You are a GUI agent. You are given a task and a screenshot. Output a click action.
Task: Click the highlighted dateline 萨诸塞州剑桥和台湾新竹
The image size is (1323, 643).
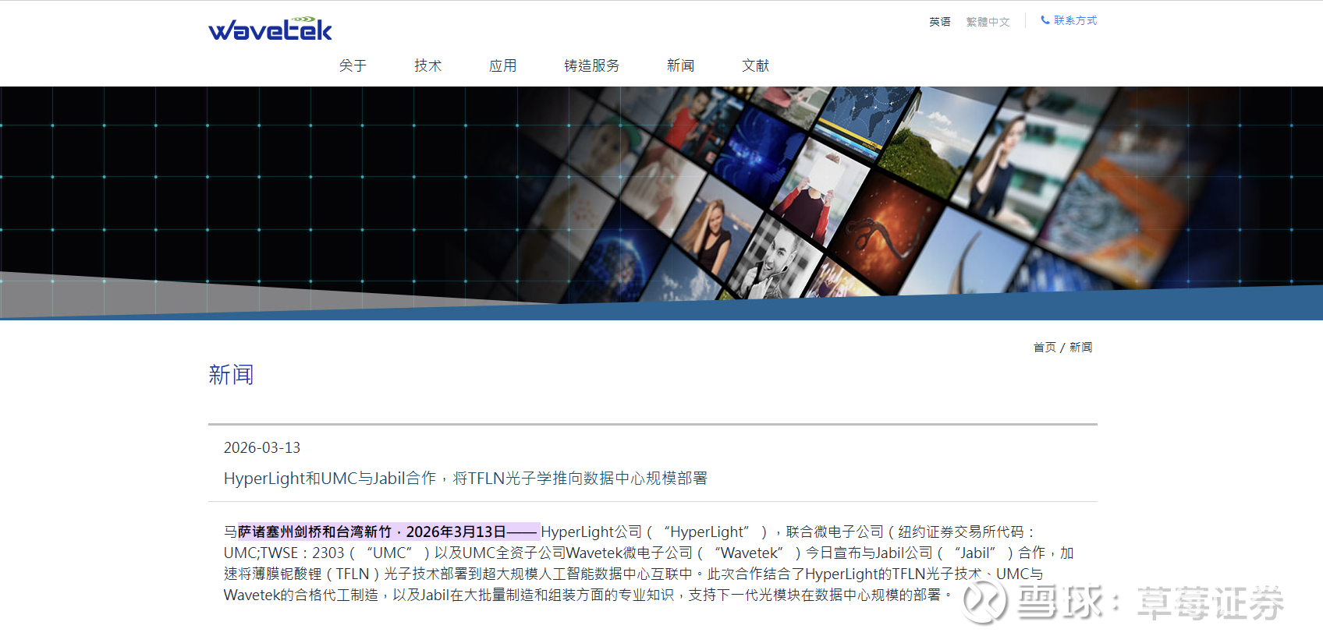coord(388,532)
